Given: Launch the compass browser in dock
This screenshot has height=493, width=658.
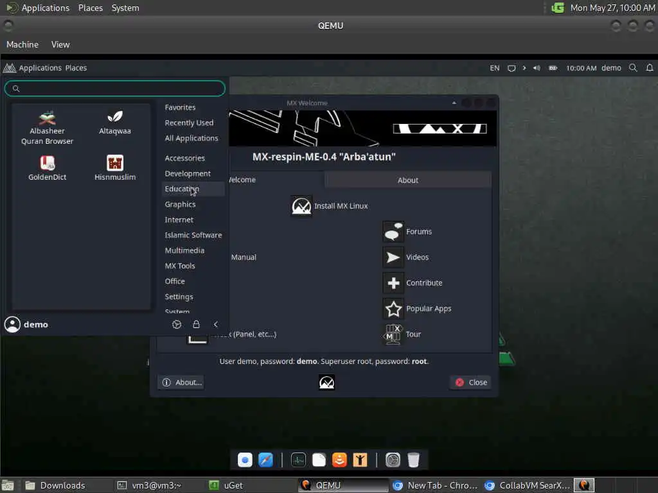Looking at the screenshot, I should pyautogui.click(x=265, y=460).
